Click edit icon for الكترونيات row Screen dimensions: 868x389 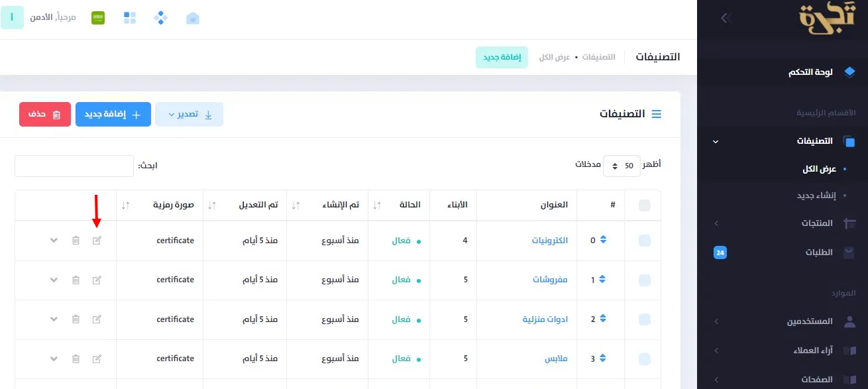click(97, 240)
